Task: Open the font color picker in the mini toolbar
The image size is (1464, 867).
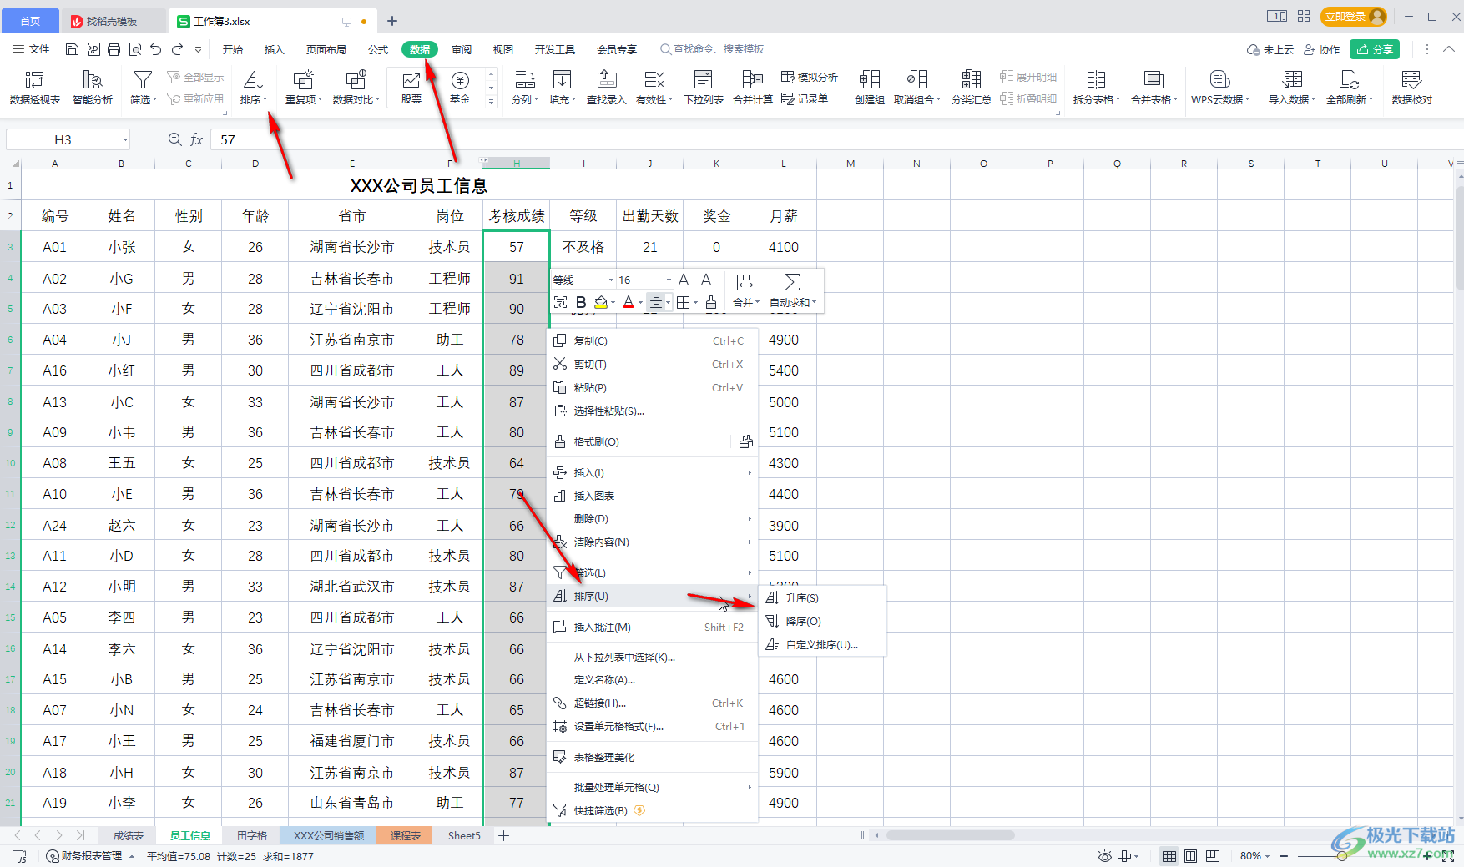Action: (x=640, y=302)
